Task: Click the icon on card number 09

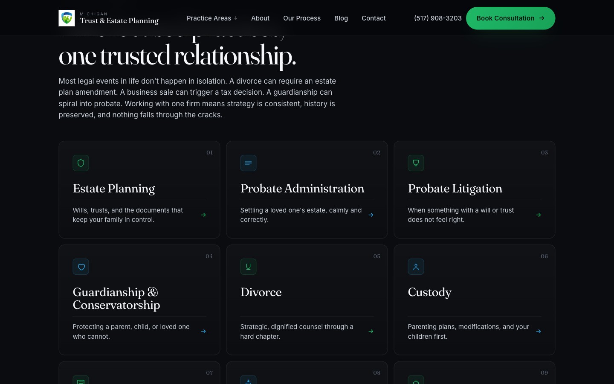Action: [x=416, y=380]
